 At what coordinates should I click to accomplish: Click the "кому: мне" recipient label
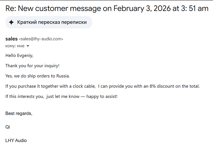click(x=15, y=46)
